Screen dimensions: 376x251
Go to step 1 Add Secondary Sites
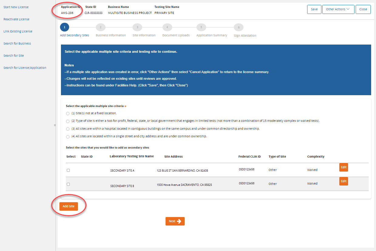pyautogui.click(x=65, y=27)
